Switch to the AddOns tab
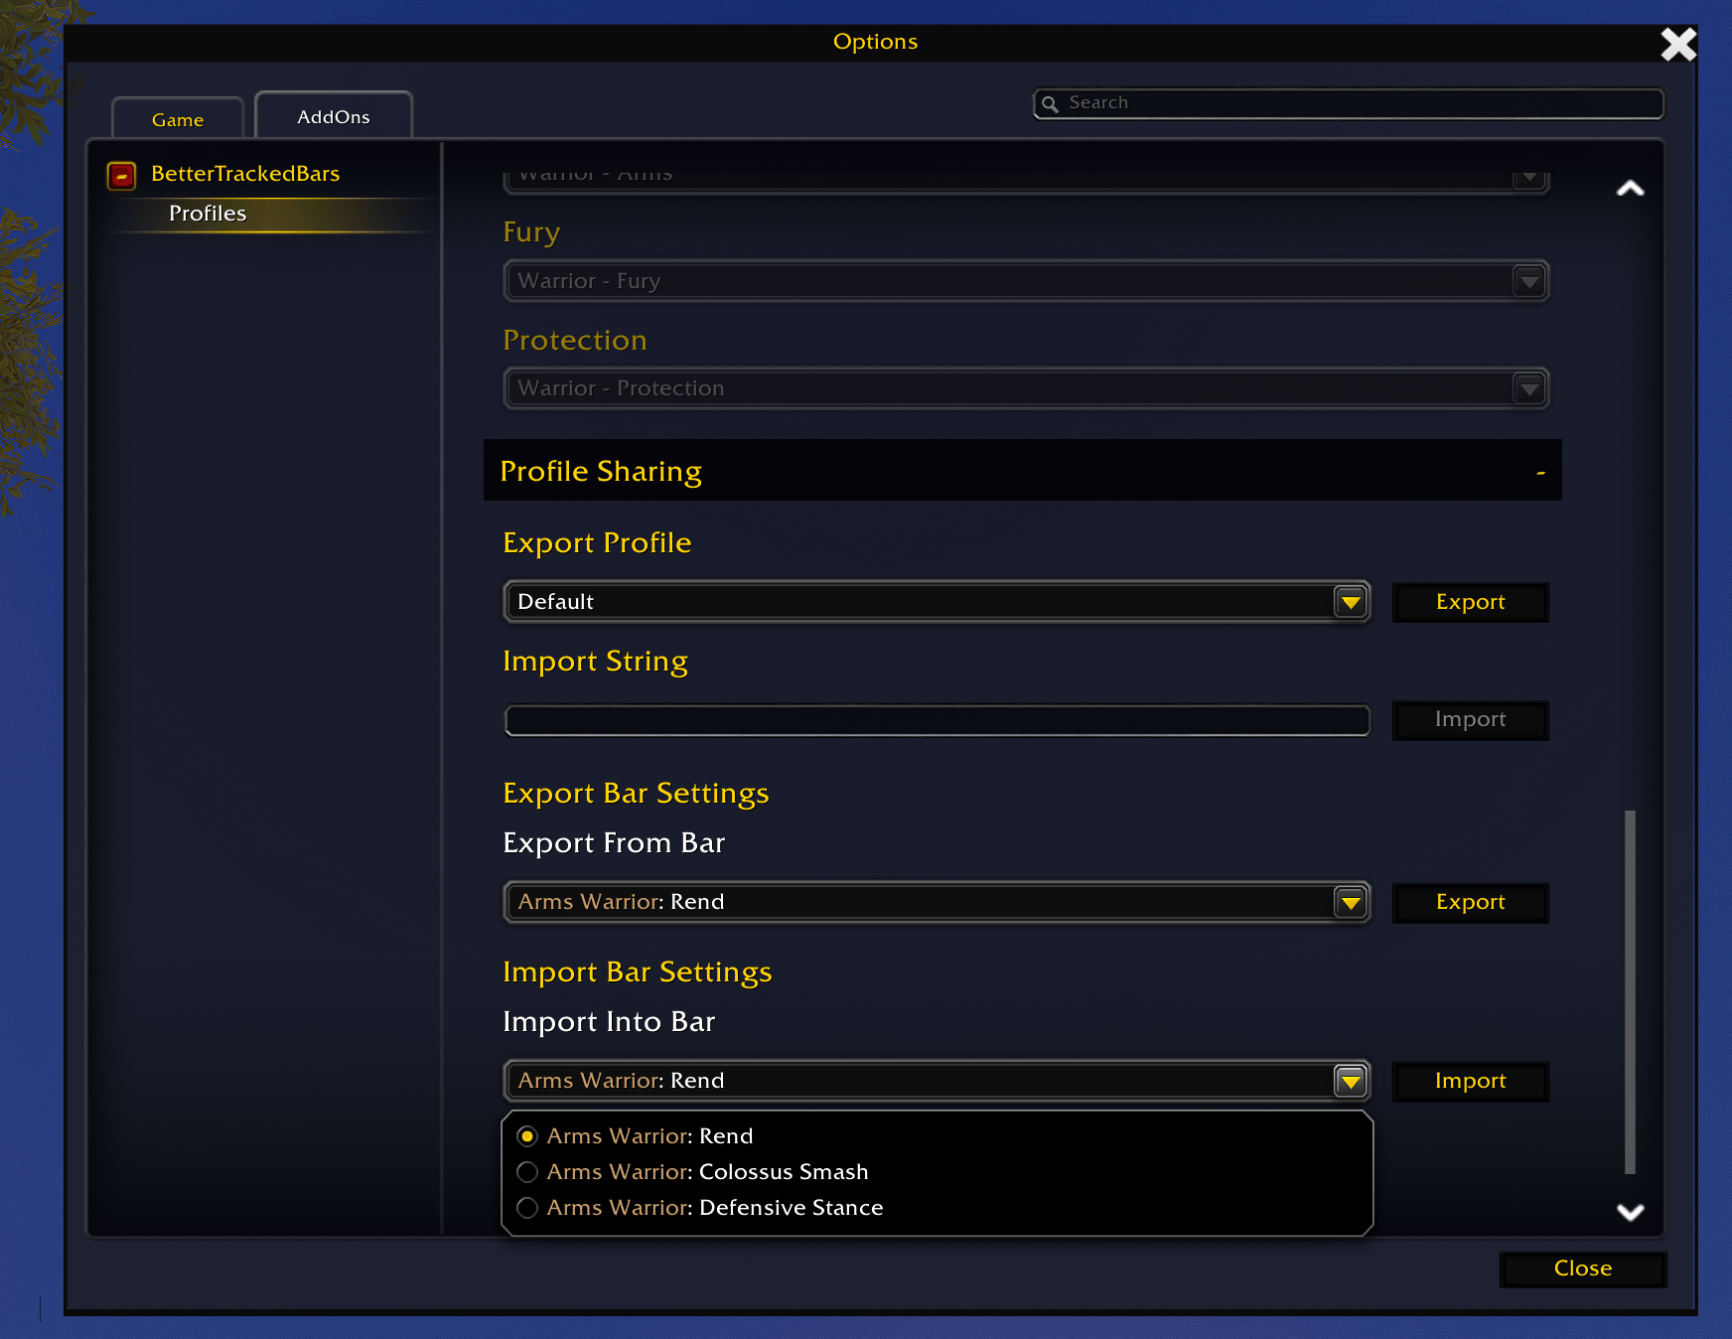Viewport: 1732px width, 1339px height. click(334, 116)
